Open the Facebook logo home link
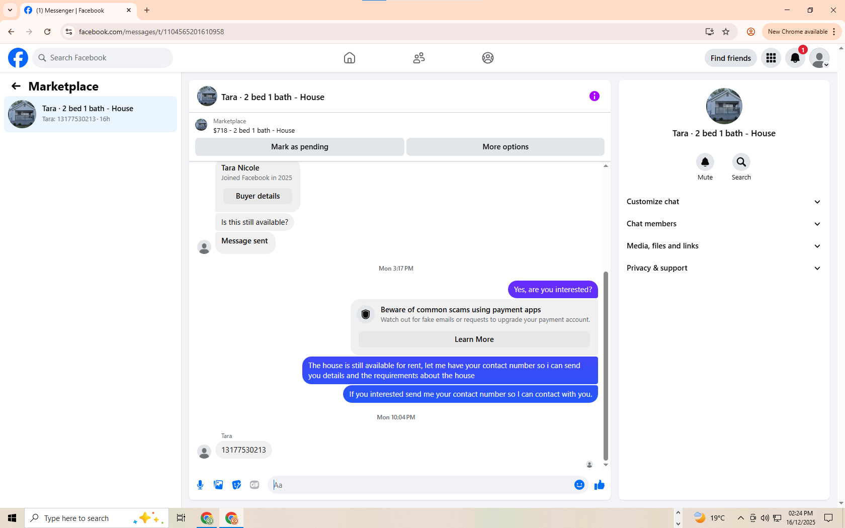This screenshot has height=528, width=845. point(18,58)
